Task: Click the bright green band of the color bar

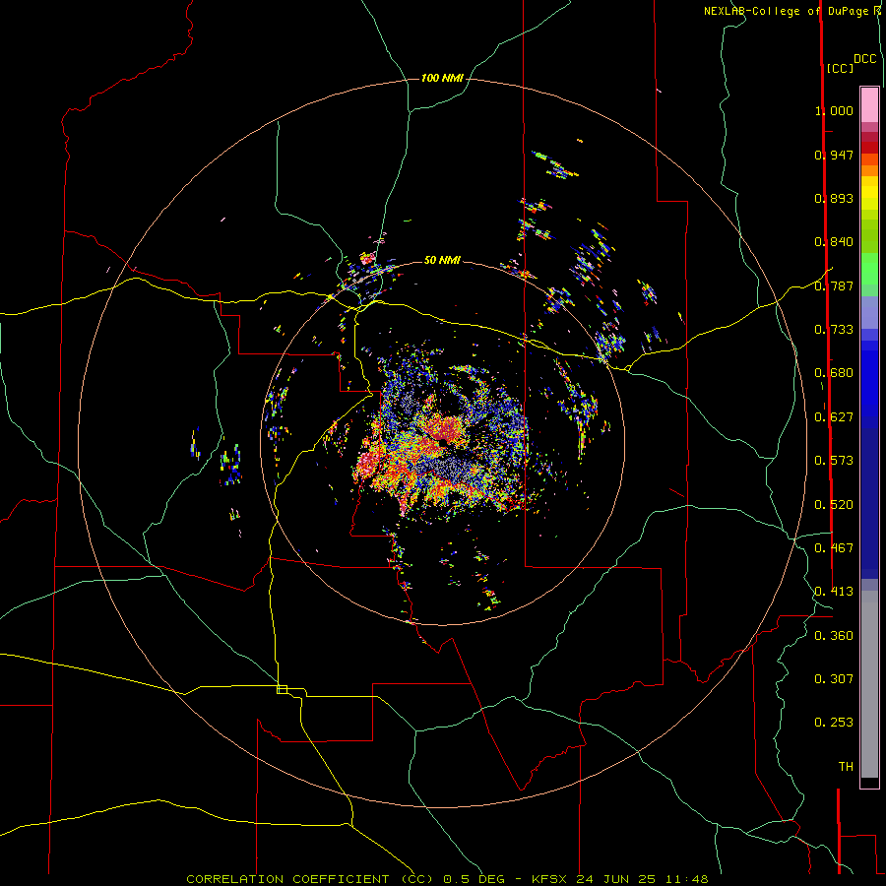Action: [869, 269]
